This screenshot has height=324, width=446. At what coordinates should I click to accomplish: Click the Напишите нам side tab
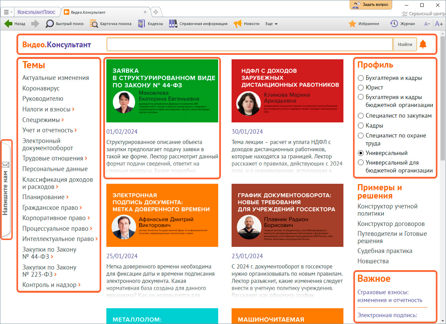(x=5, y=190)
